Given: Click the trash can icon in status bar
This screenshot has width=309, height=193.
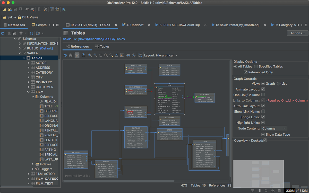Looking at the screenshot, I should coord(279,191).
